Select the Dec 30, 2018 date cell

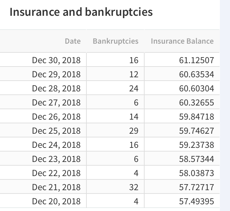[x=56, y=60]
